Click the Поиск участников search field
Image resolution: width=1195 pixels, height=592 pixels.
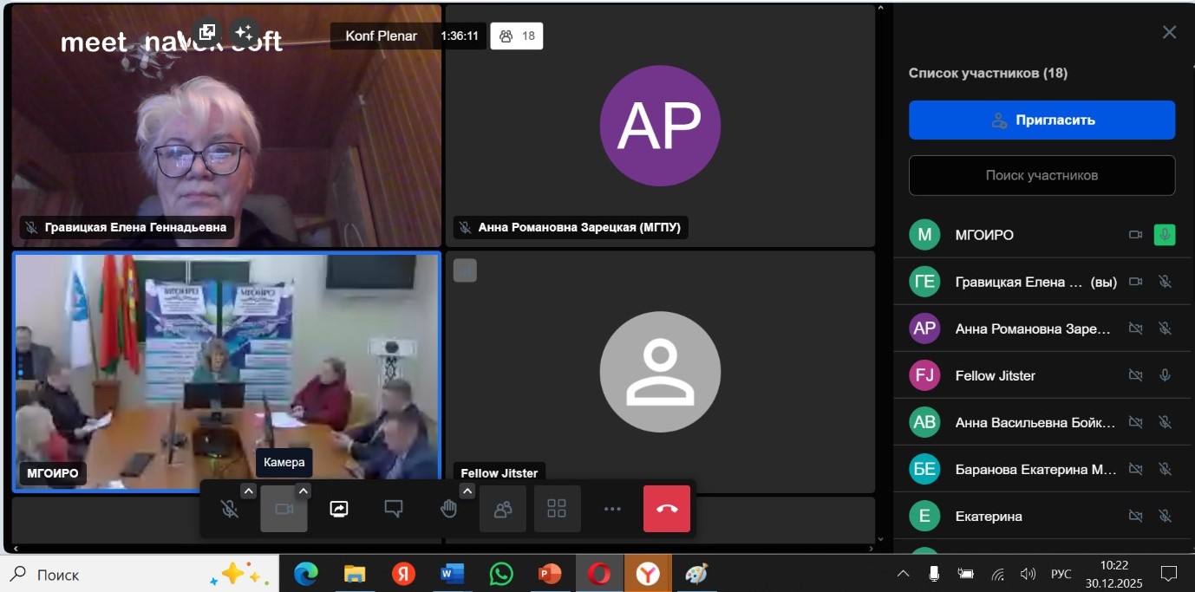point(1042,175)
